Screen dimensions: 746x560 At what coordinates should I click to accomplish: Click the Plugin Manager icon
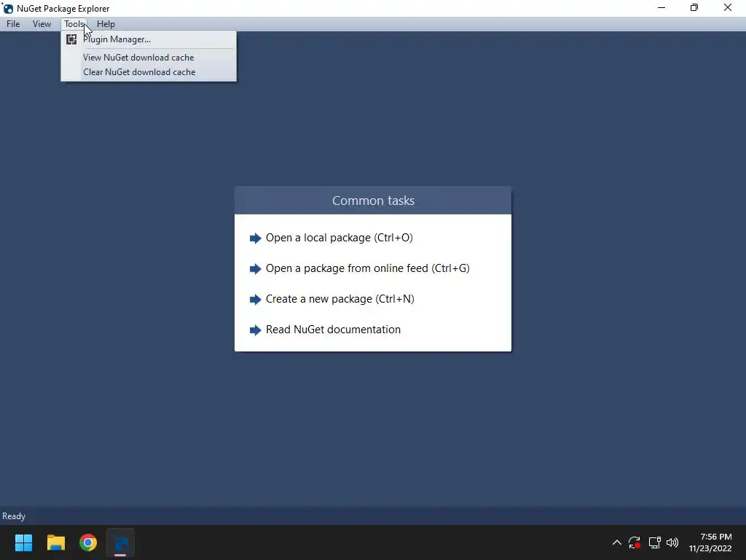71,39
